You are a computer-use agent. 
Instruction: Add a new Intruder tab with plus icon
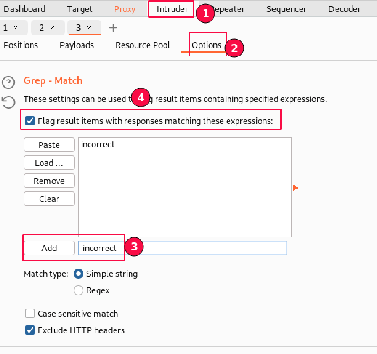point(113,28)
